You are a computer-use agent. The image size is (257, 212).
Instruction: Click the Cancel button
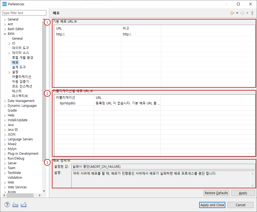click(x=240, y=205)
